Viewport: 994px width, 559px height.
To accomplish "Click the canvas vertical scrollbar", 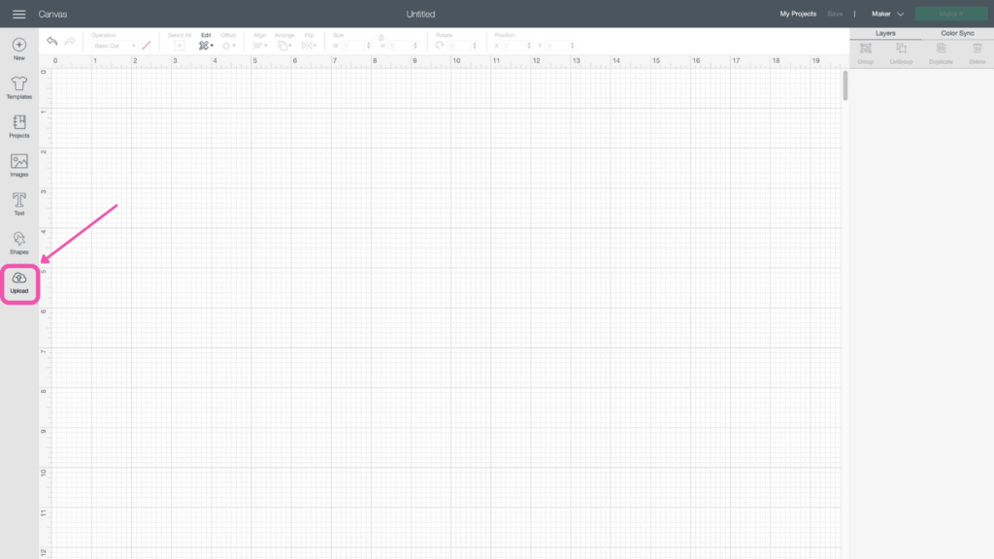I will tap(845, 85).
